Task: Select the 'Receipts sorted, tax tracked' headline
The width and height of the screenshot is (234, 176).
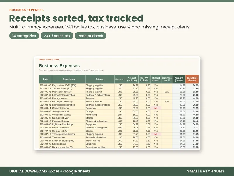Action: [x=76, y=18]
